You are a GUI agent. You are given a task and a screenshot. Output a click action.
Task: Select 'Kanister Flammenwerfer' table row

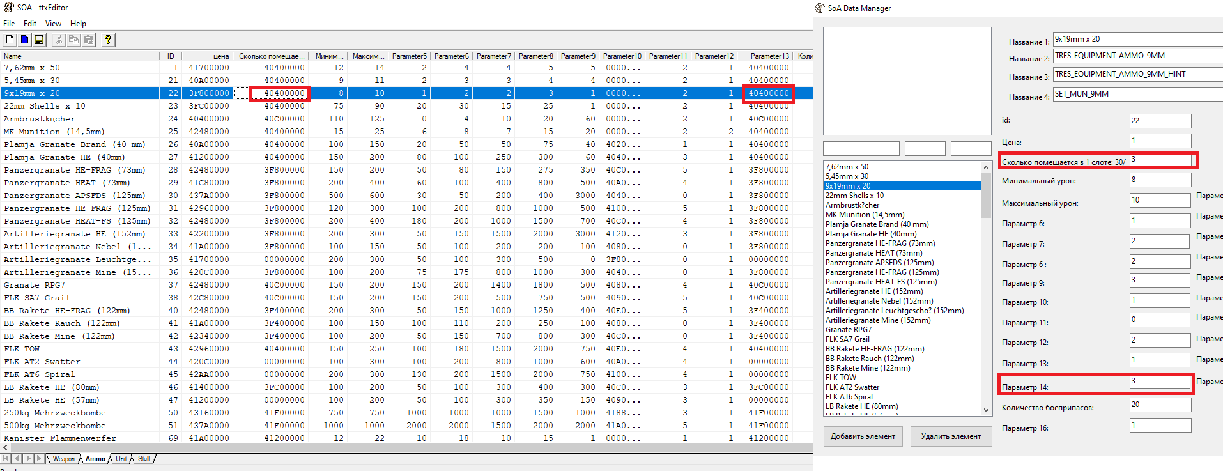coord(406,438)
